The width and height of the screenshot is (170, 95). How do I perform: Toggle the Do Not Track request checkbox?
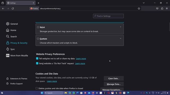click(37, 63)
